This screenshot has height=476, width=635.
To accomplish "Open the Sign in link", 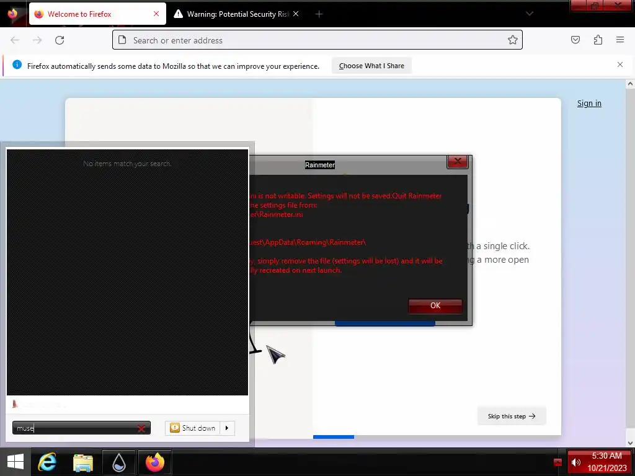I will click(589, 104).
